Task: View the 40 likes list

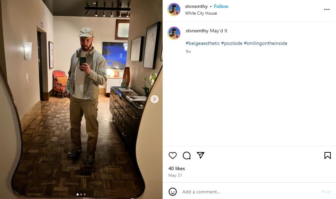Action: (x=177, y=168)
